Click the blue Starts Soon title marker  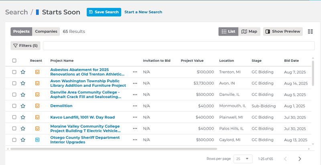[37, 12]
